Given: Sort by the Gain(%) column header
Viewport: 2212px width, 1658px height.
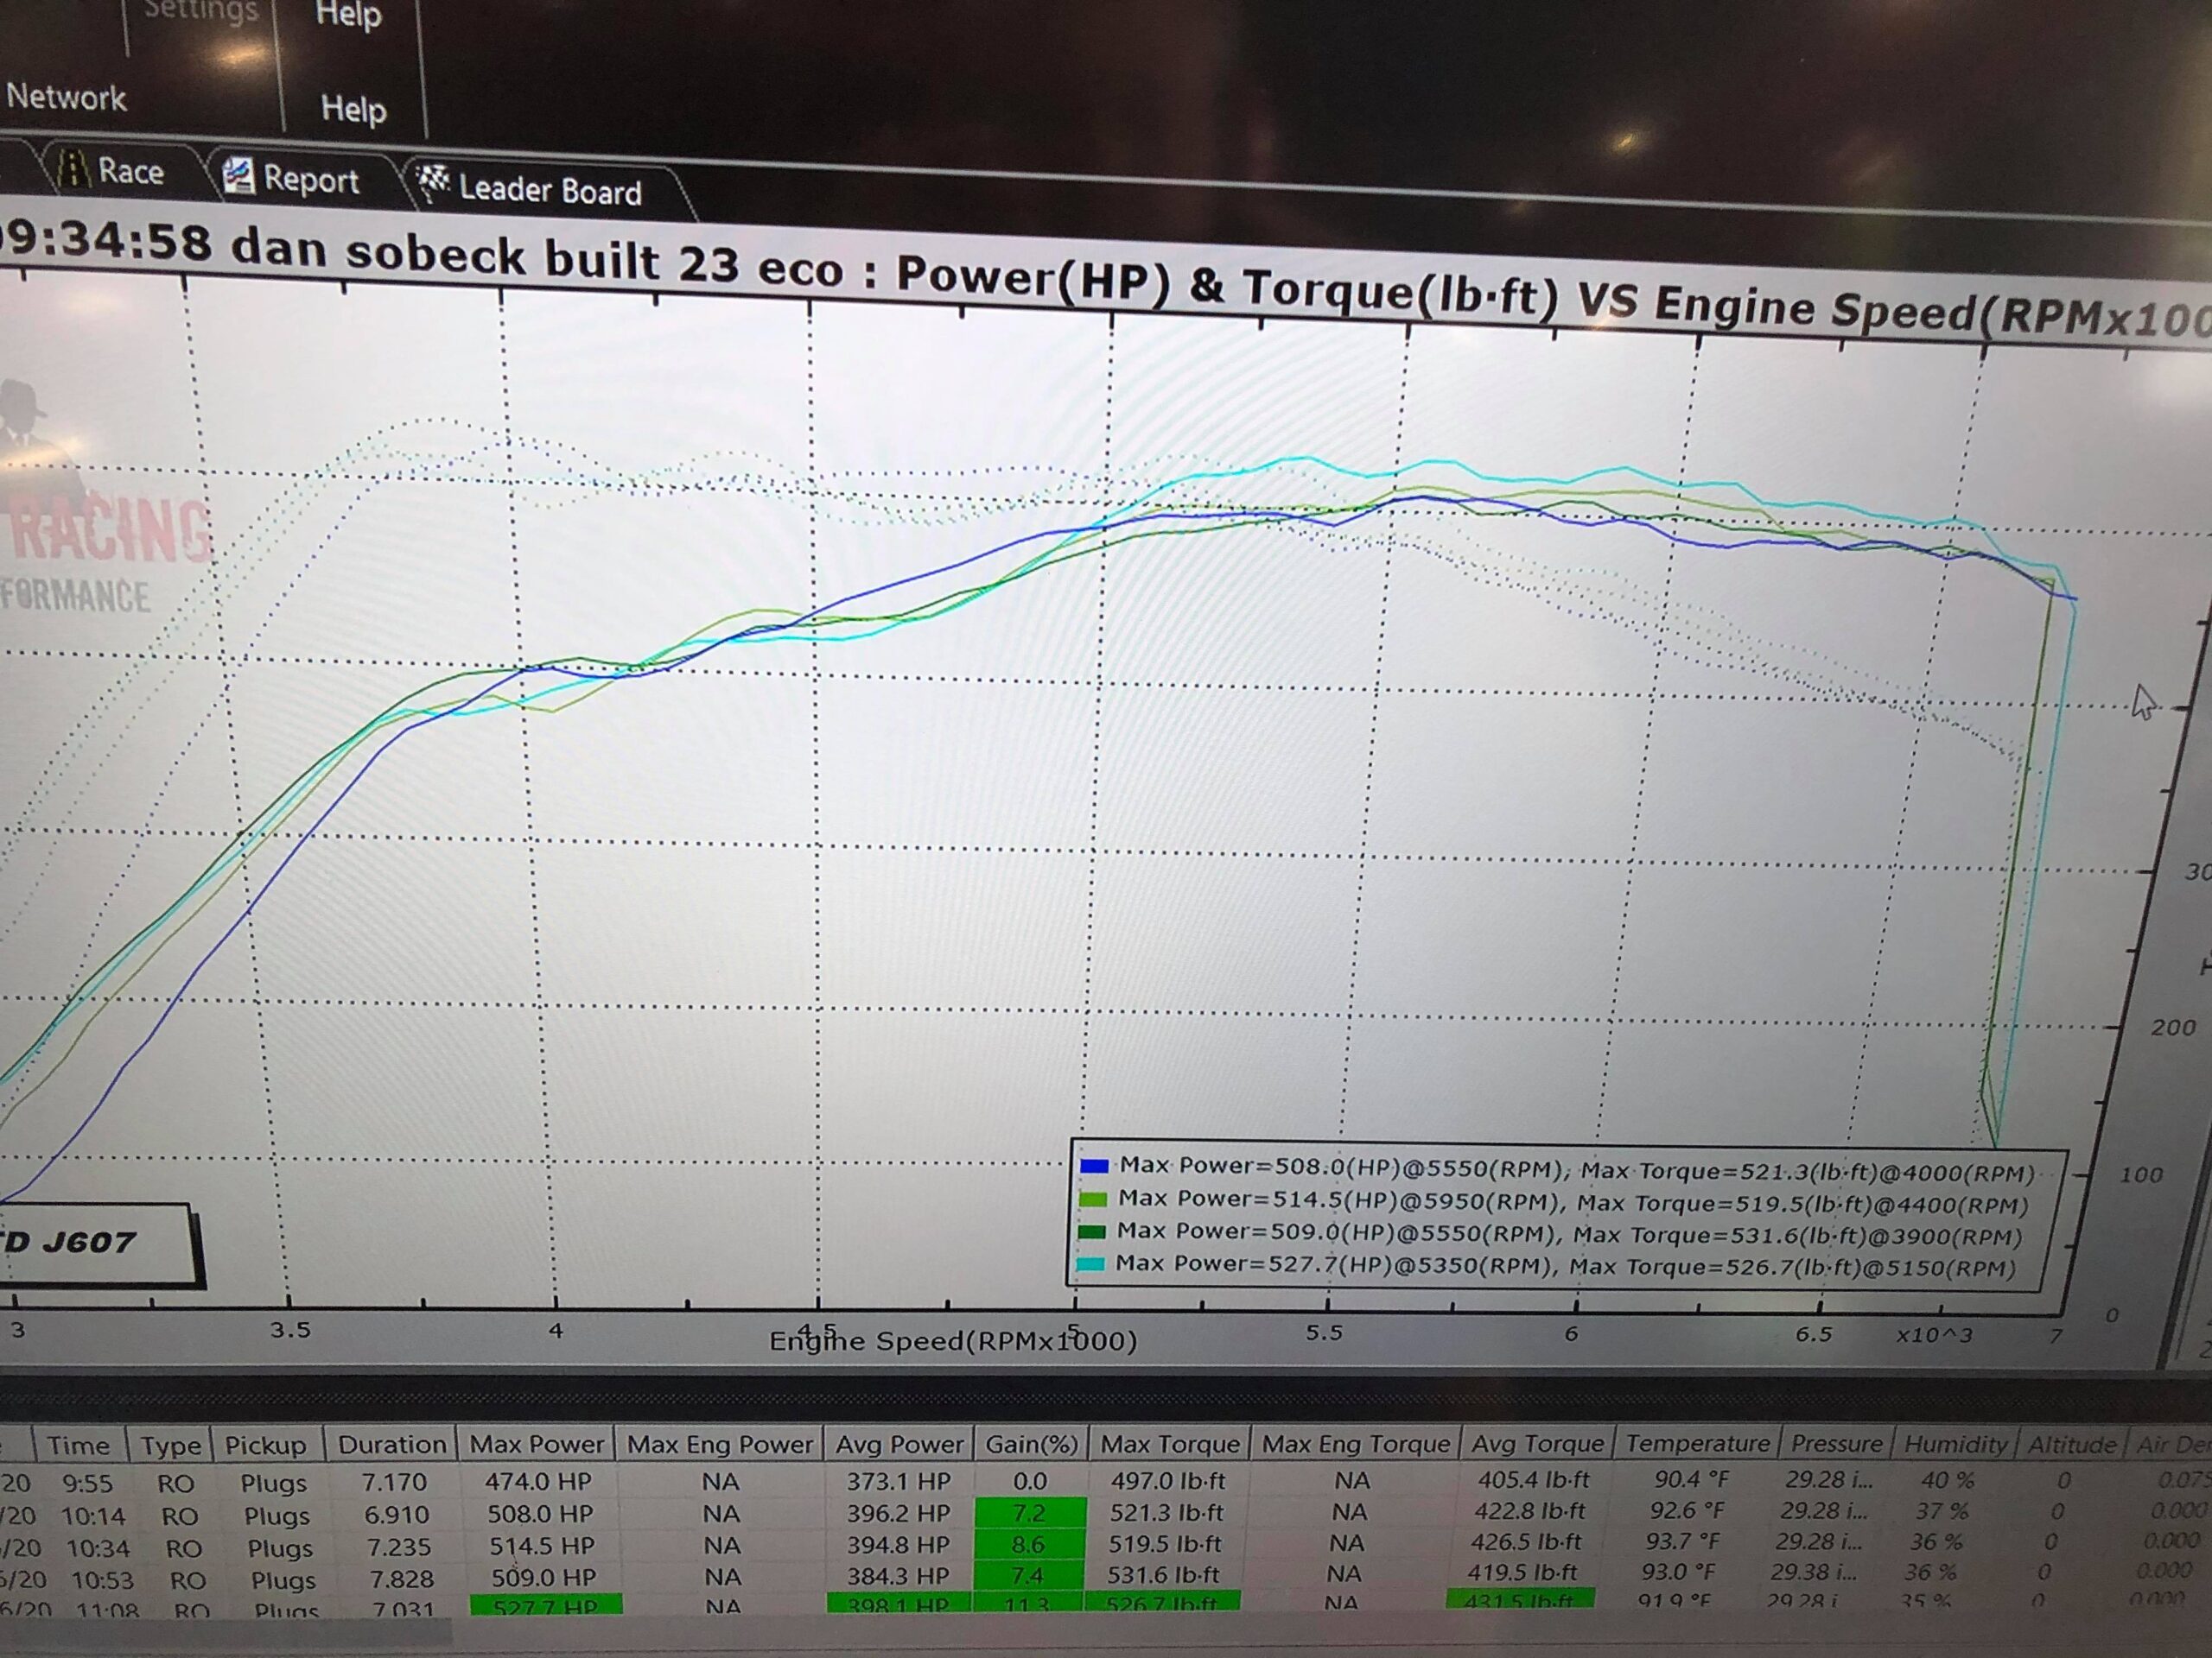Looking at the screenshot, I should 1031,1444.
